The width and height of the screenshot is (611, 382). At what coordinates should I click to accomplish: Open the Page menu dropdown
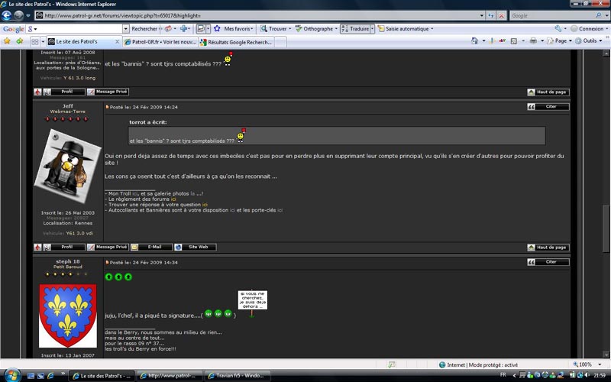click(571, 40)
